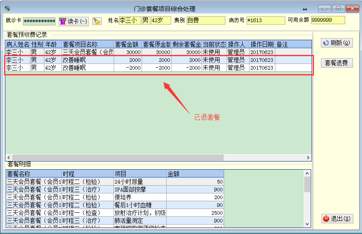This screenshot has width=362, height=234.
Task: Minimize the 门诊套餐项目综合处理 window
Action: tap(324, 9)
